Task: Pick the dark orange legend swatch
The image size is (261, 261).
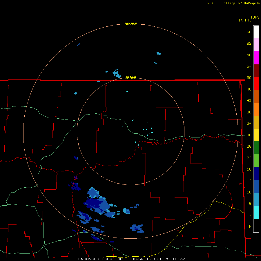Action: (256, 97)
